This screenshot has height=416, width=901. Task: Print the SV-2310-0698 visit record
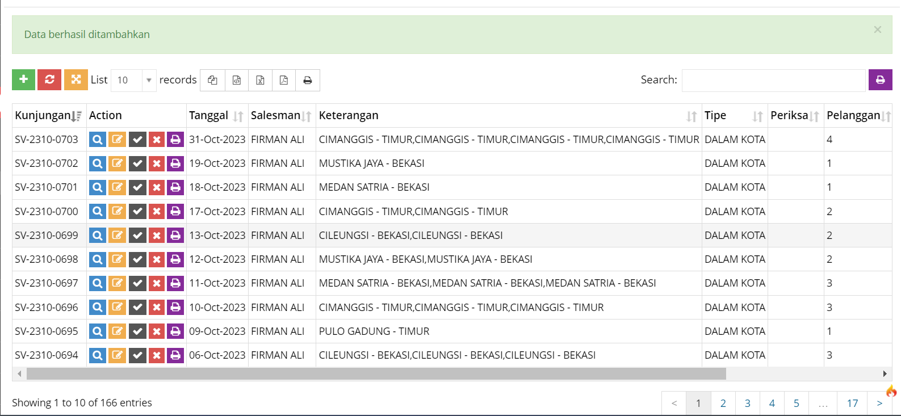pos(175,259)
